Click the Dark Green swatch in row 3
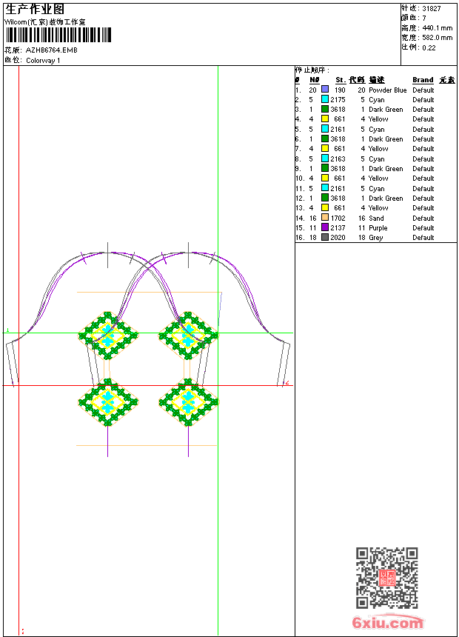 (x=325, y=110)
